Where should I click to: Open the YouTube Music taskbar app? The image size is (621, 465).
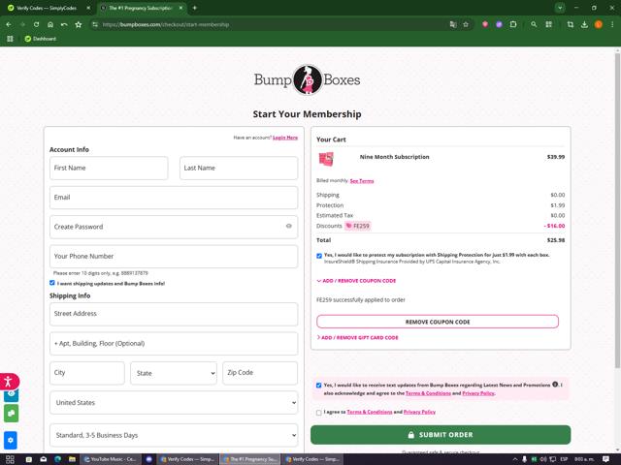[110, 459]
